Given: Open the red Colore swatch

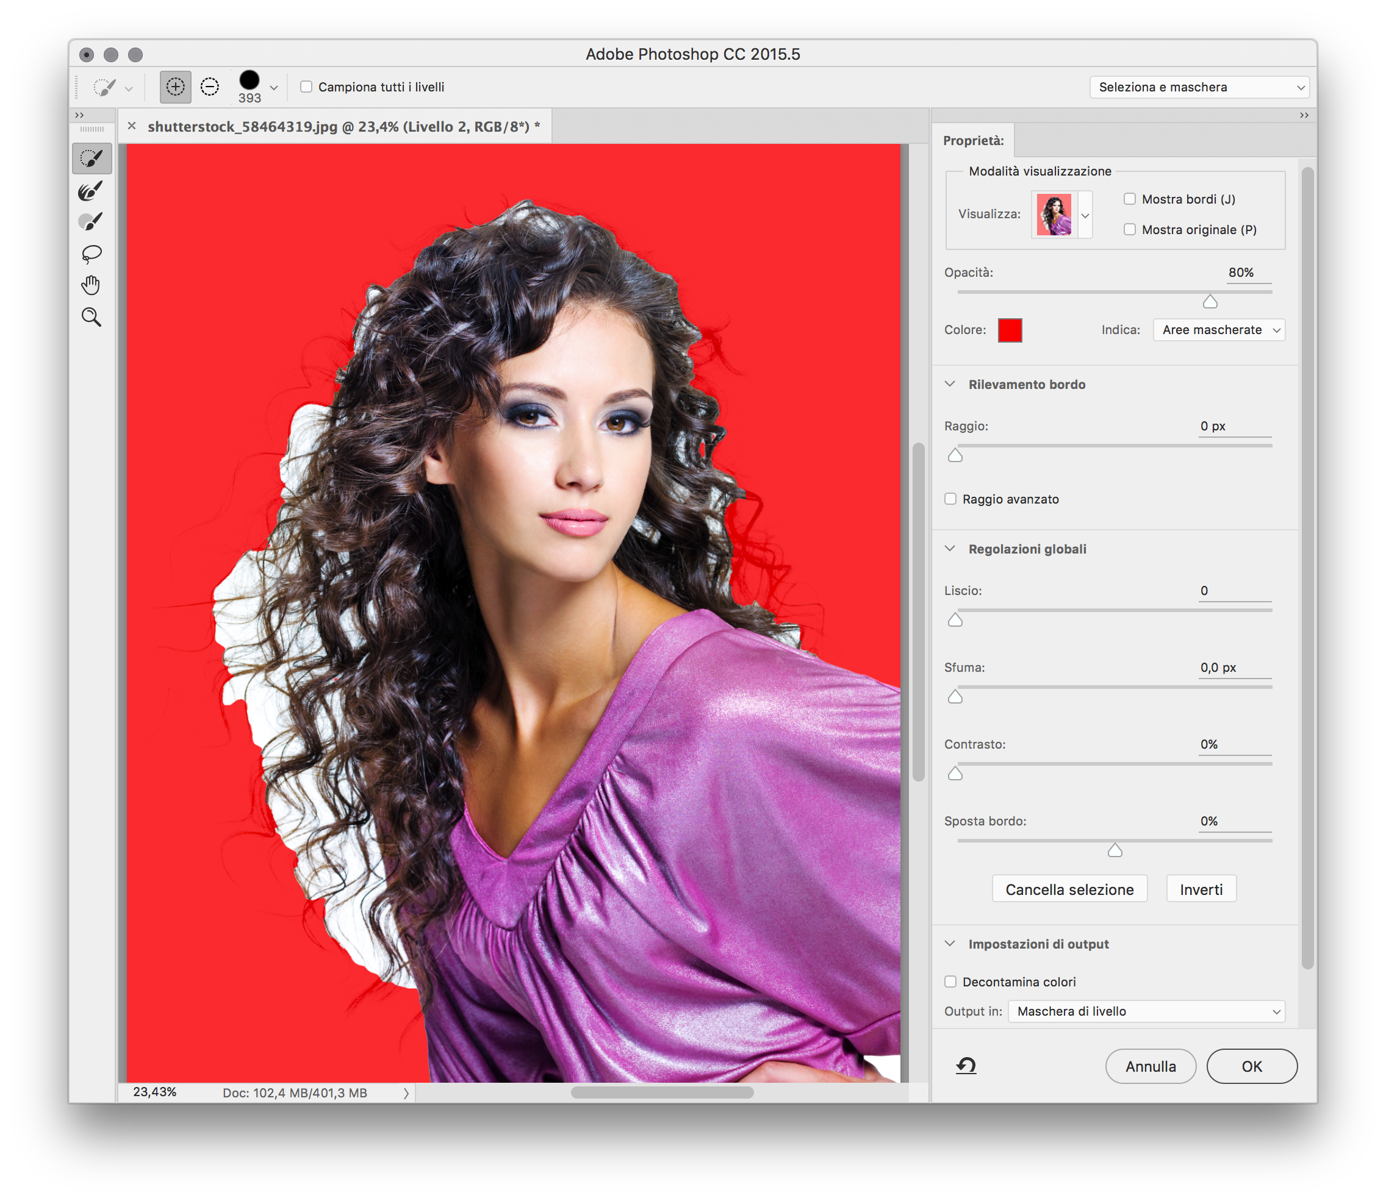Looking at the screenshot, I should [1009, 330].
